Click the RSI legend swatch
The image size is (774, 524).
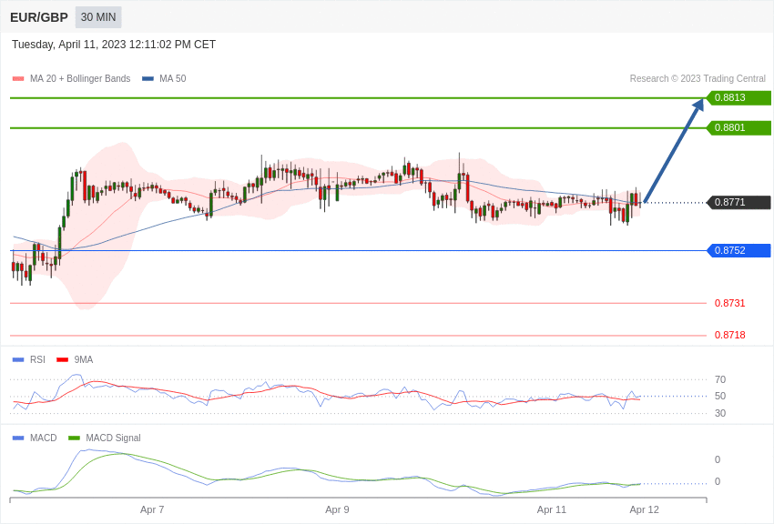(18, 360)
